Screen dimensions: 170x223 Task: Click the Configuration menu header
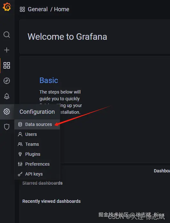pos(37,112)
